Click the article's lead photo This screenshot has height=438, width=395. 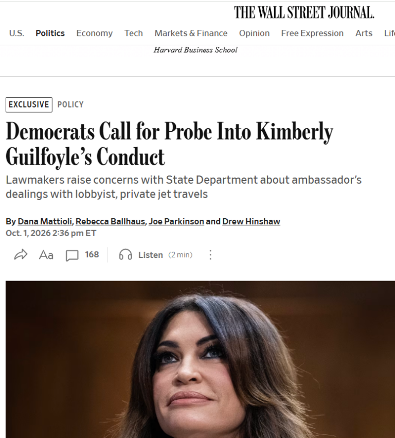[x=200, y=359]
